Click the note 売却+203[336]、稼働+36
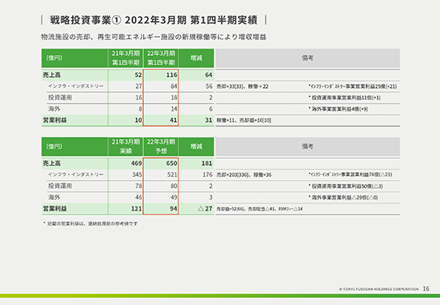The height and width of the screenshot is (305, 440). click(x=244, y=175)
